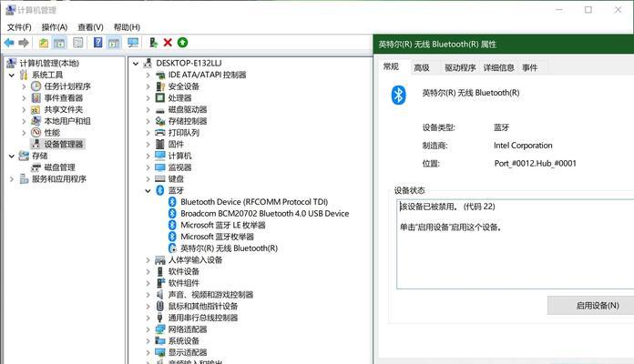The width and height of the screenshot is (634, 364).
Task: Click the 本地用户和组 icon
Action: click(x=36, y=121)
